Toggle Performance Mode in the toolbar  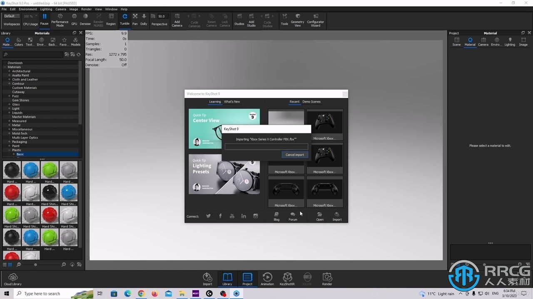(60, 20)
